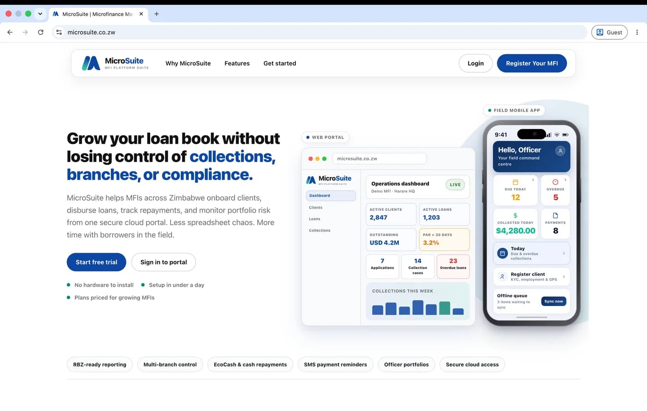Click the mockup address field microsuite.co.zw
Viewport: 647px width, 411px height.
pos(379,159)
